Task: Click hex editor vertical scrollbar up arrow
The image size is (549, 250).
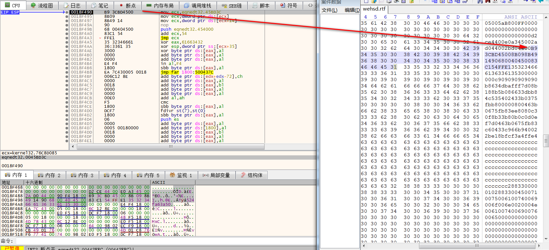Action: click(x=546, y=17)
